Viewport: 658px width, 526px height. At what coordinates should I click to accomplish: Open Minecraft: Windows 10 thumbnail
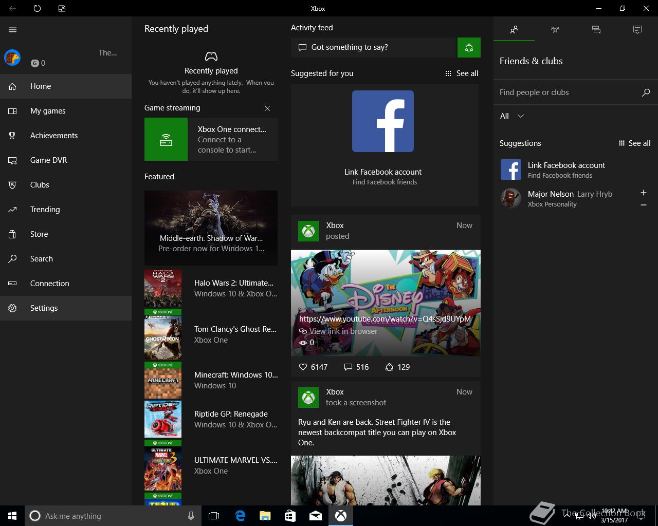coord(163,380)
